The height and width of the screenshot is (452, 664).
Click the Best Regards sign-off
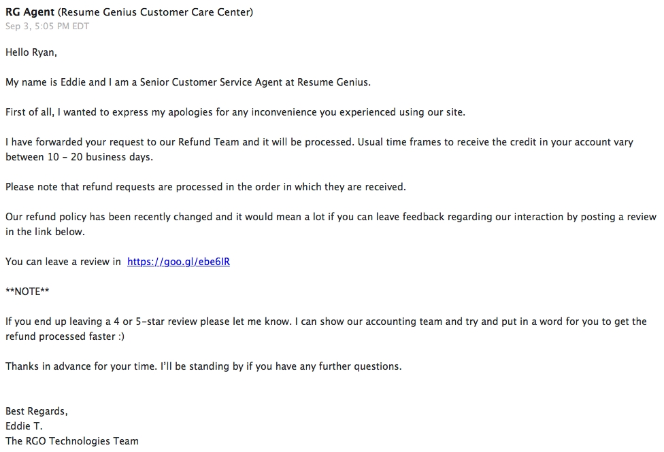click(x=37, y=411)
